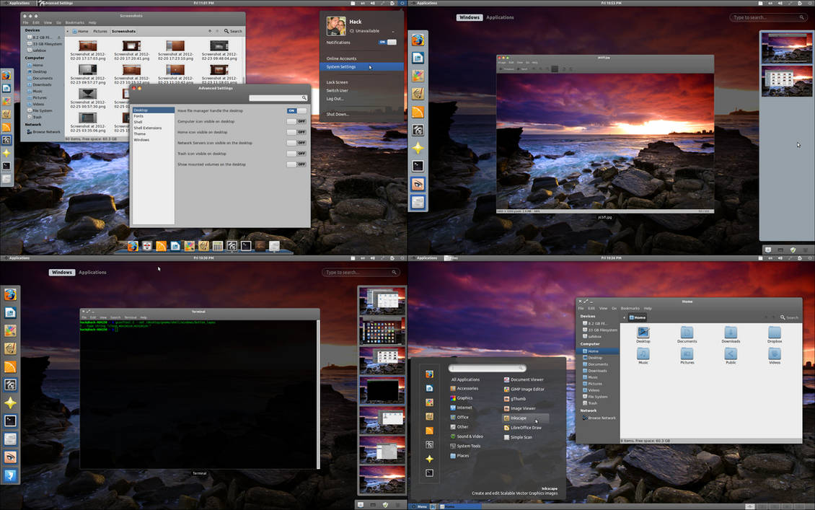Enable 'Show mounted volumes on the desktop'

tap(296, 164)
